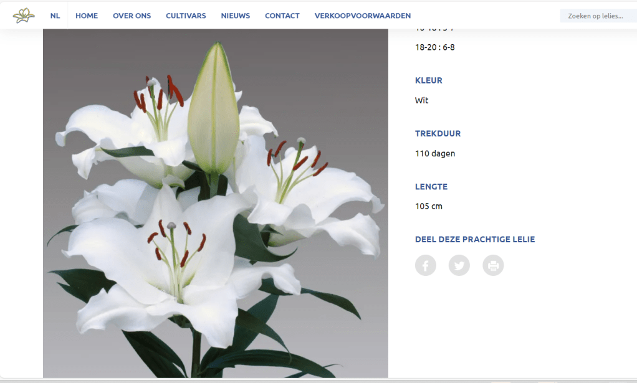Open the NL language selector

55,16
